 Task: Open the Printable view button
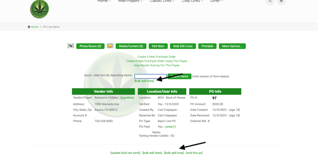[207, 46]
